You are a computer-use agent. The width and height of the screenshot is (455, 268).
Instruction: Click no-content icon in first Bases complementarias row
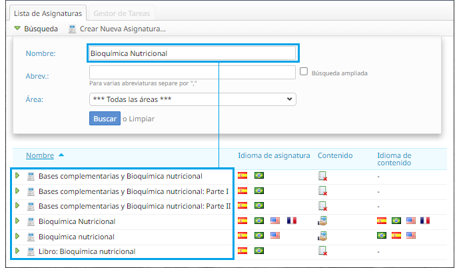[x=322, y=176]
